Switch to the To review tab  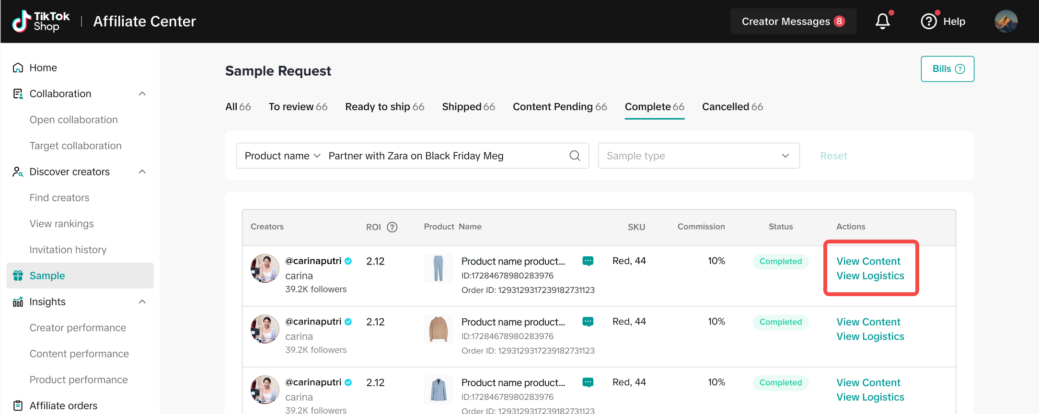(x=298, y=107)
